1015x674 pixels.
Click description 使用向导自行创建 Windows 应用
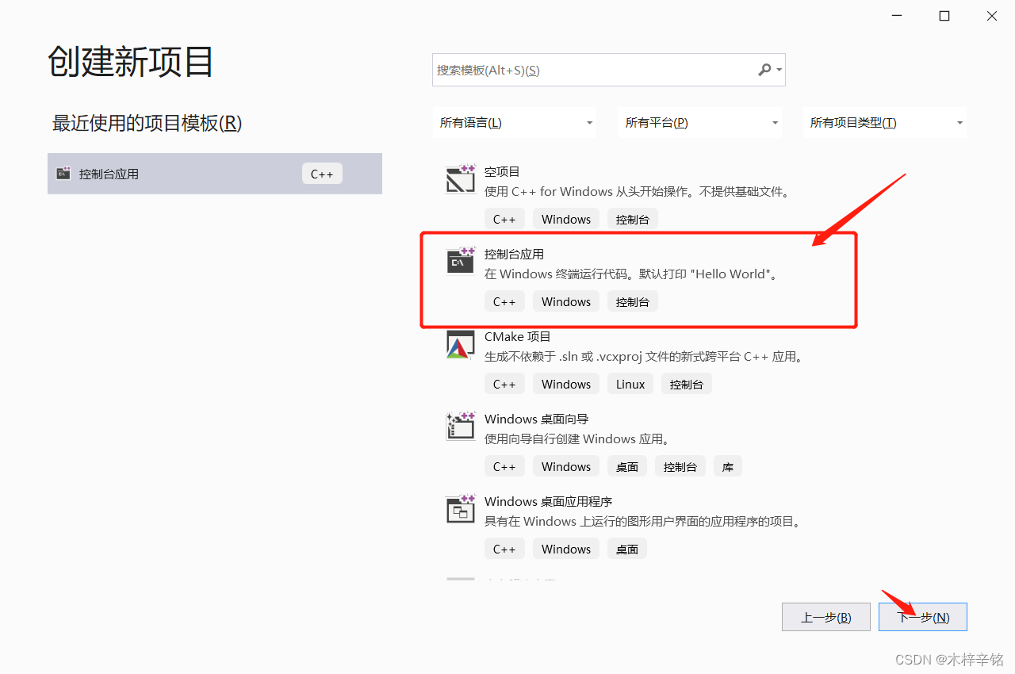[577, 438]
